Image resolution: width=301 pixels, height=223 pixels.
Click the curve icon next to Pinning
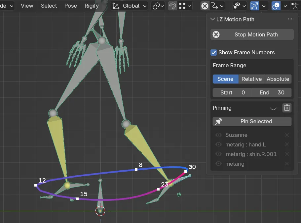click(x=273, y=108)
